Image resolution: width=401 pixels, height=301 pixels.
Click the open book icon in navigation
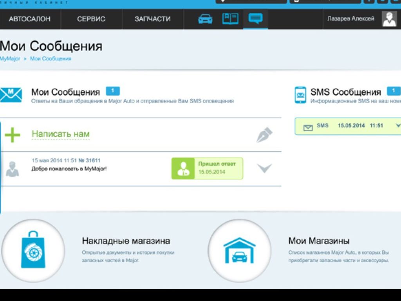point(230,19)
